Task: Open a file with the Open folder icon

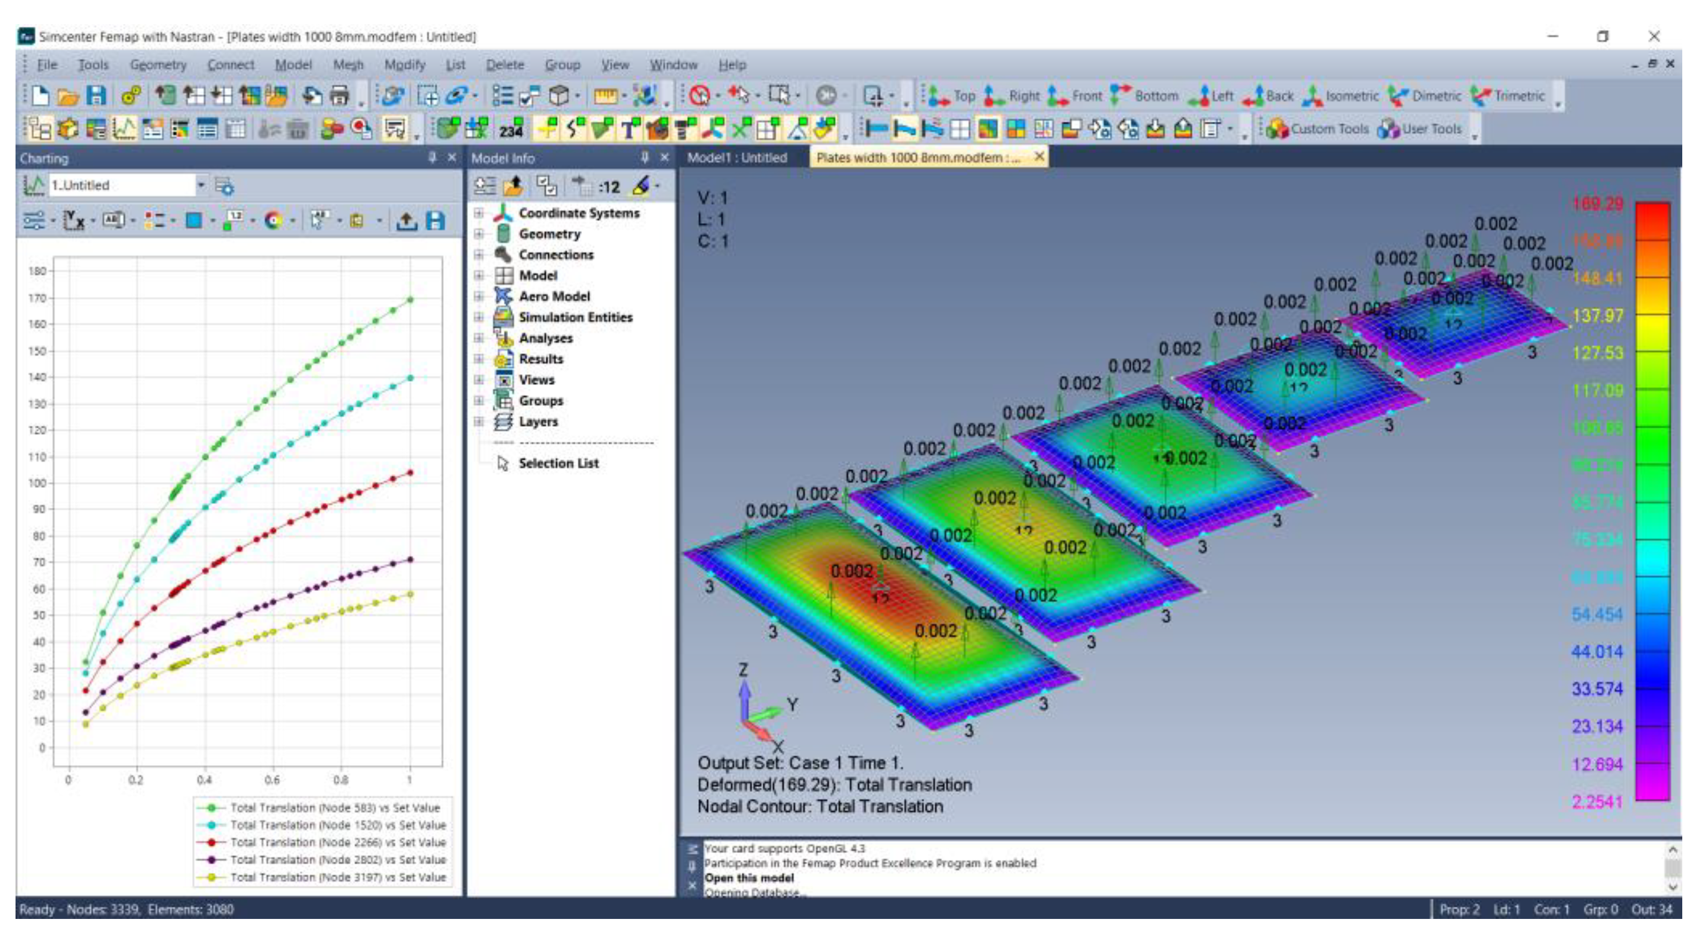Action: tap(67, 96)
